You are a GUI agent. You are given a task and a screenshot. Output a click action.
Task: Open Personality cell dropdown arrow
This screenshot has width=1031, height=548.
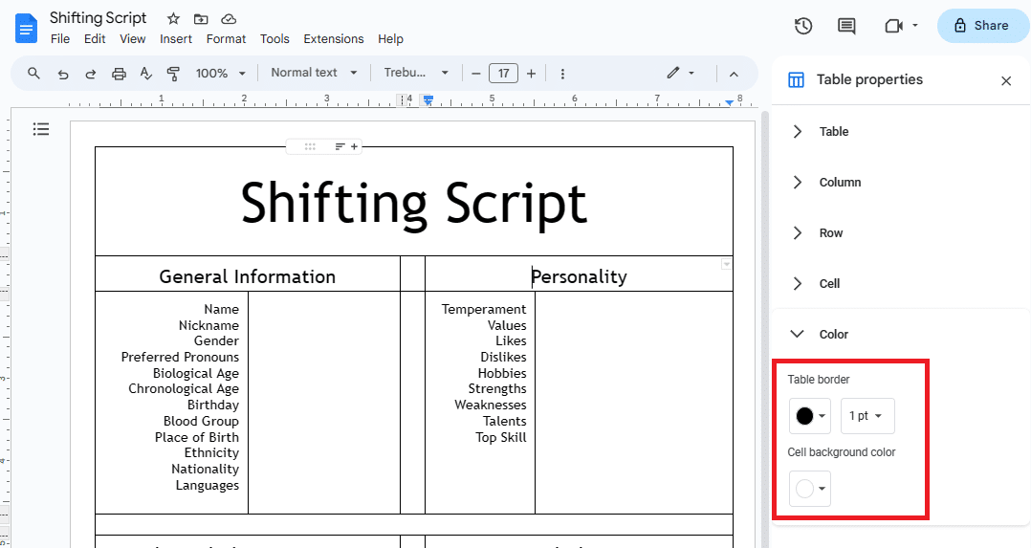[726, 264]
